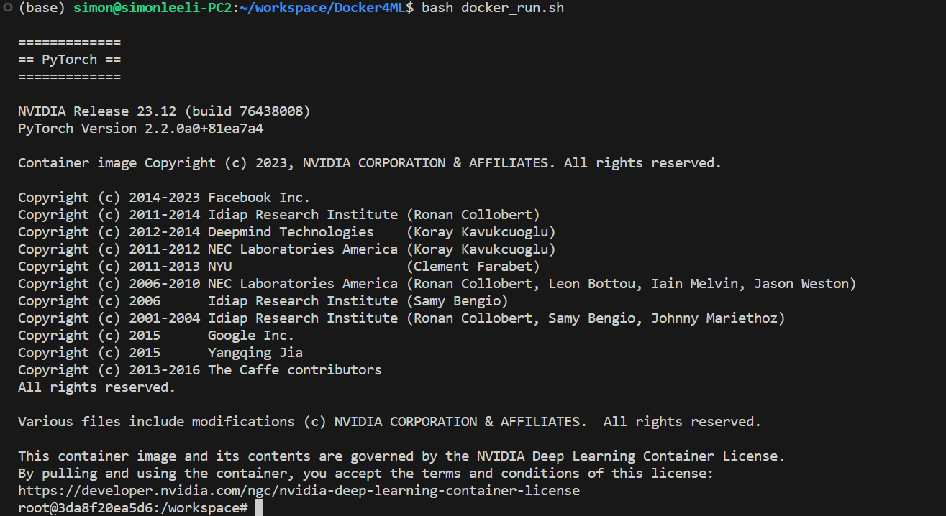This screenshot has width=946, height=516.
Task: Select the Facebook Inc copyright line
Action: click(163, 197)
